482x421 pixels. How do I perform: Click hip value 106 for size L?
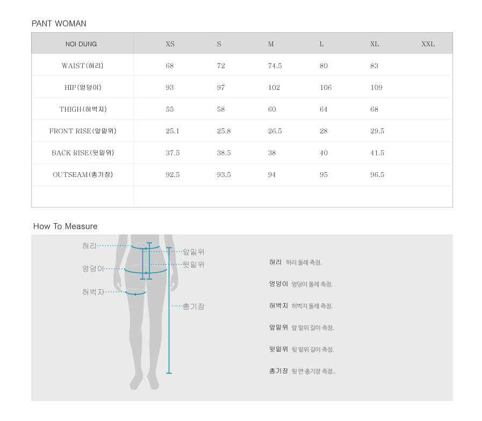326,87
